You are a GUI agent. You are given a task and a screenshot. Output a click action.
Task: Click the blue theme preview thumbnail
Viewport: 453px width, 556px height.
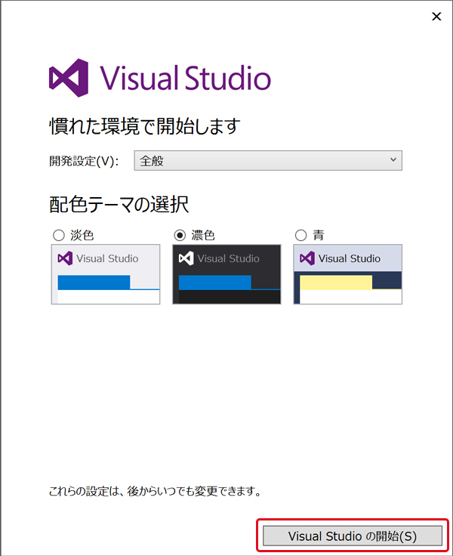[348, 274]
